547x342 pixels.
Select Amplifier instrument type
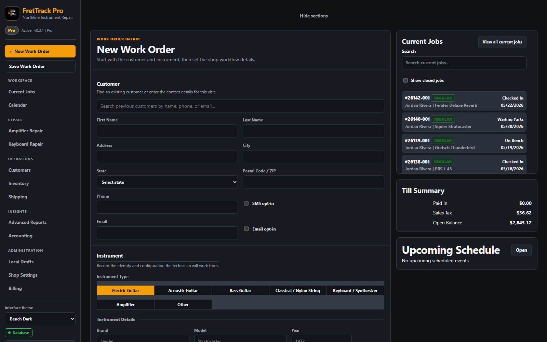[x=125, y=304]
